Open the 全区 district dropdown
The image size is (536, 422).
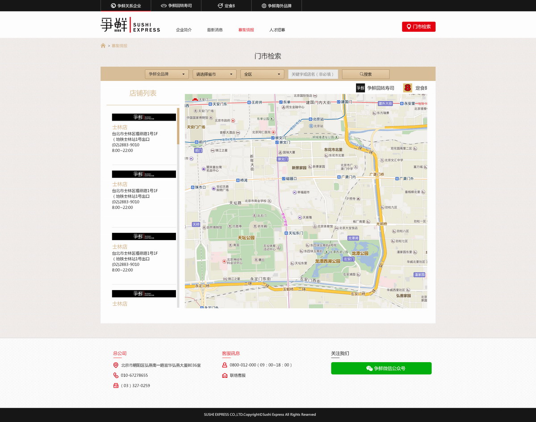[262, 74]
